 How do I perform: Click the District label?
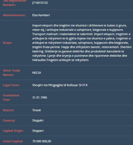pos(9,110)
